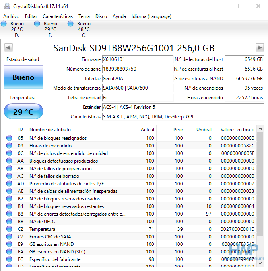Click the 29 °C temperature button

23,111
